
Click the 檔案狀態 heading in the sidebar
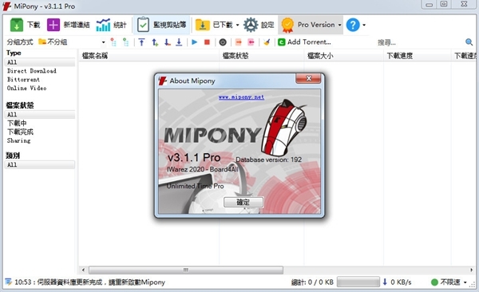[20, 105]
